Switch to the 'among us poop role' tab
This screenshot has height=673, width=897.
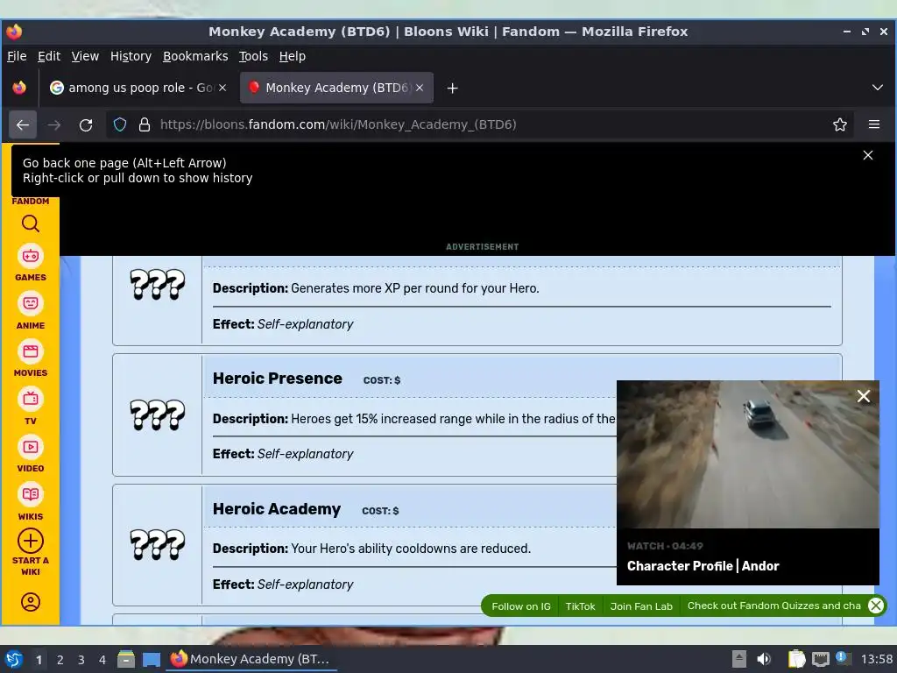[x=139, y=88]
